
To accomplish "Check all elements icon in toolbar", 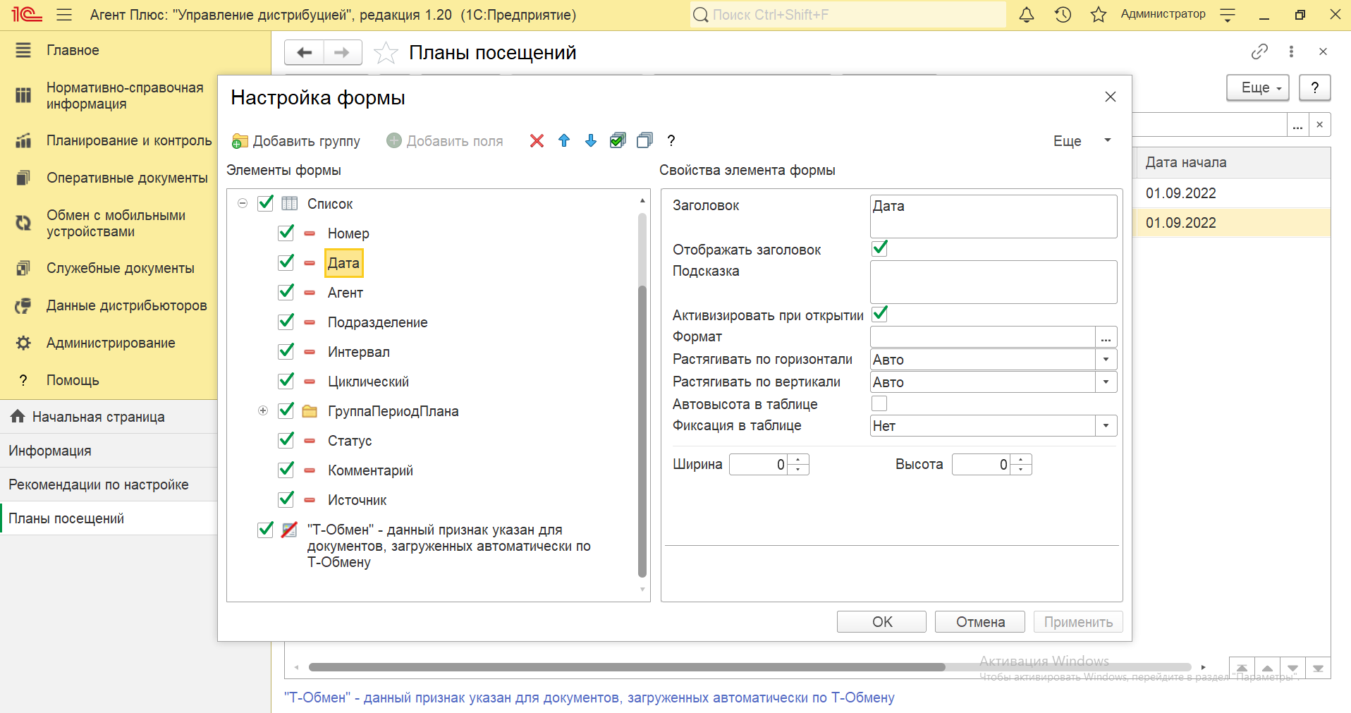I will tap(618, 141).
